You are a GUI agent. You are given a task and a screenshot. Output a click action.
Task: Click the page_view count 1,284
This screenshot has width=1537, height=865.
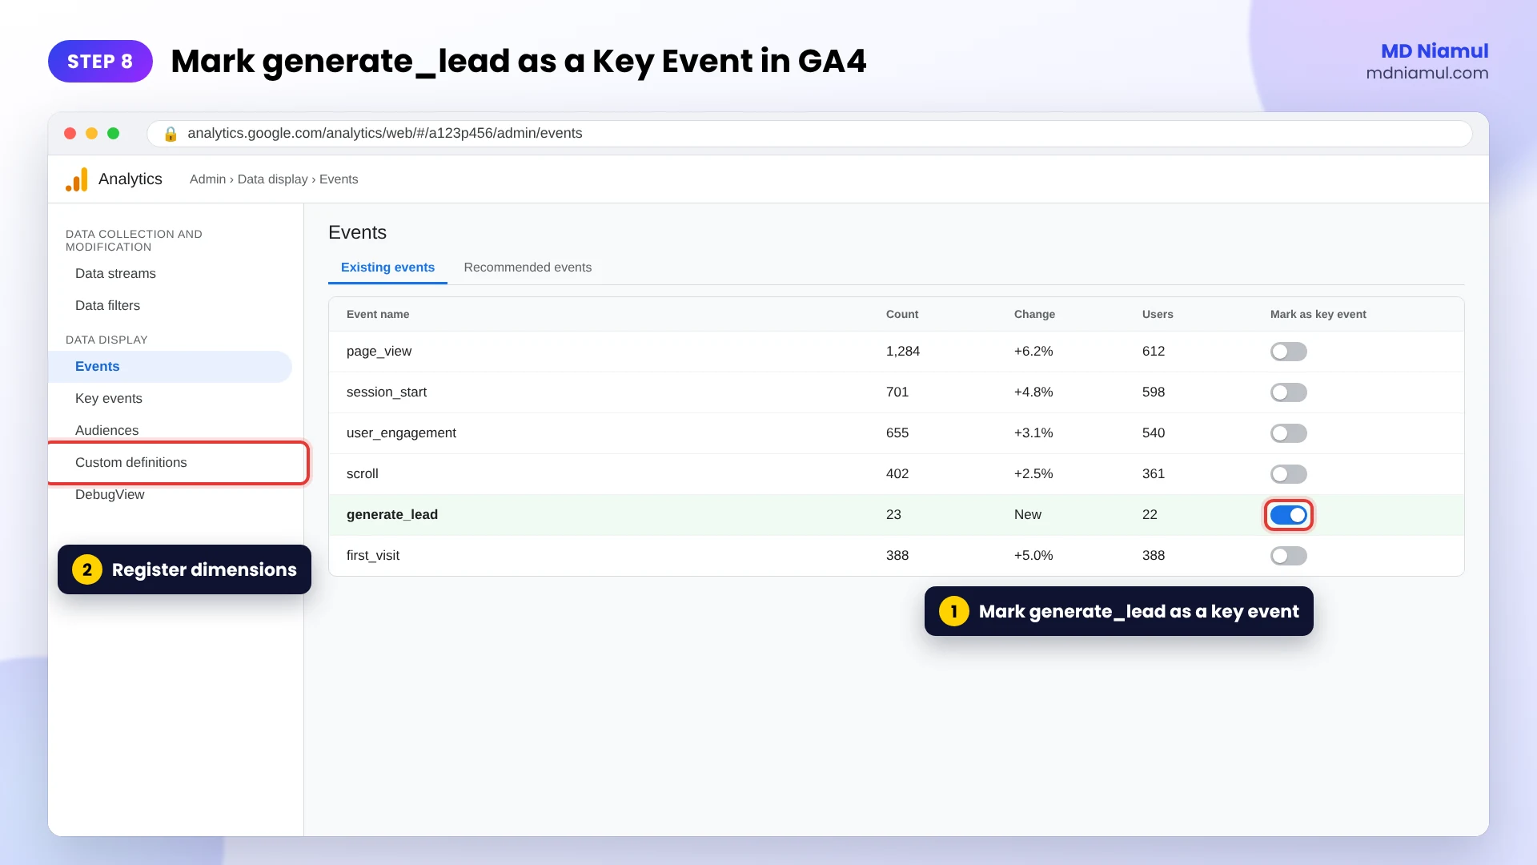[x=903, y=352]
